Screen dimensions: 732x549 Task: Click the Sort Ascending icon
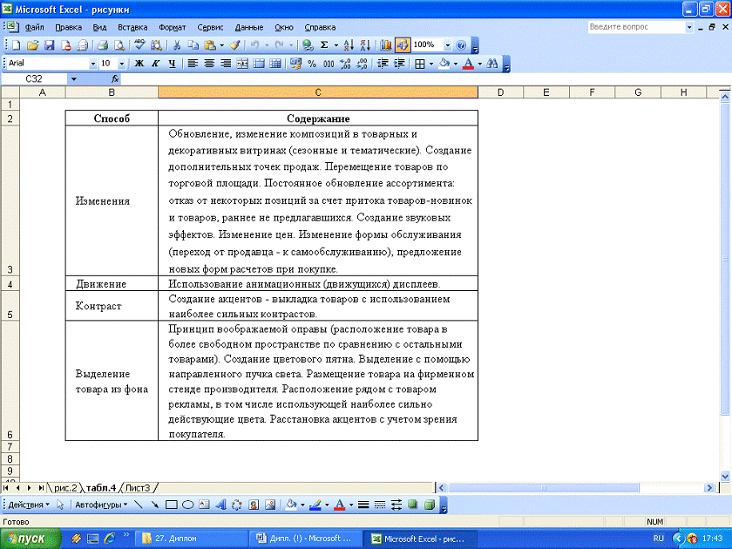coord(348,44)
